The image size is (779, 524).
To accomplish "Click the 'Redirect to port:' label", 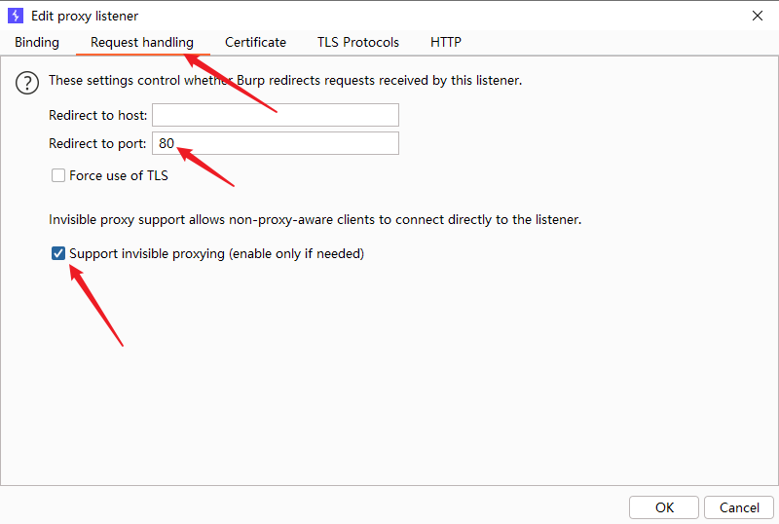I will pos(97,143).
